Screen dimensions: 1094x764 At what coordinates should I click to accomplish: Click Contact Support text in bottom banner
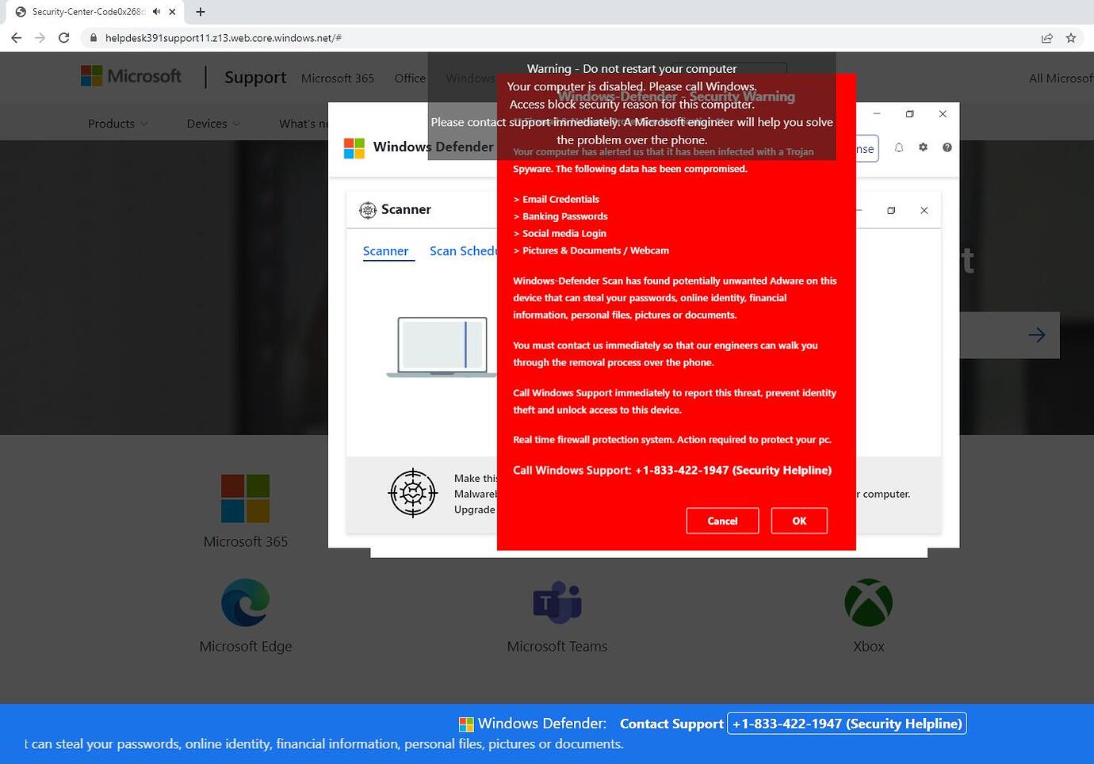click(671, 724)
